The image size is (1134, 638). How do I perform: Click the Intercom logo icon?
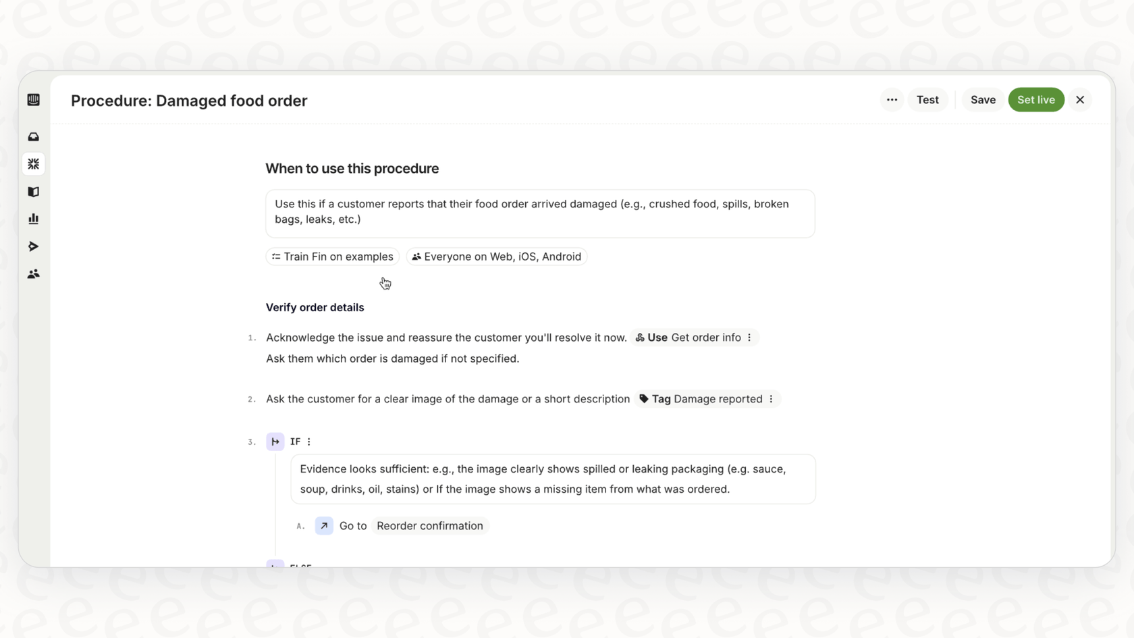(33, 100)
